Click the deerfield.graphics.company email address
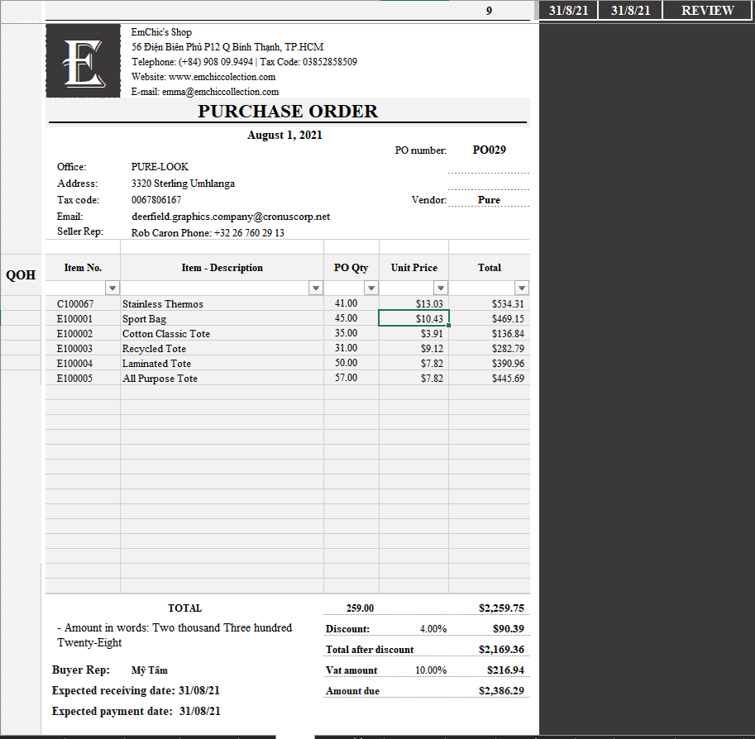 [x=231, y=217]
